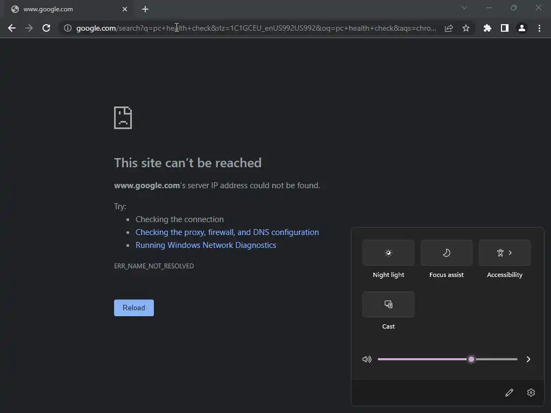The width and height of the screenshot is (551, 413).
Task: Expand Accessibility options chevron
Action: [x=510, y=253]
